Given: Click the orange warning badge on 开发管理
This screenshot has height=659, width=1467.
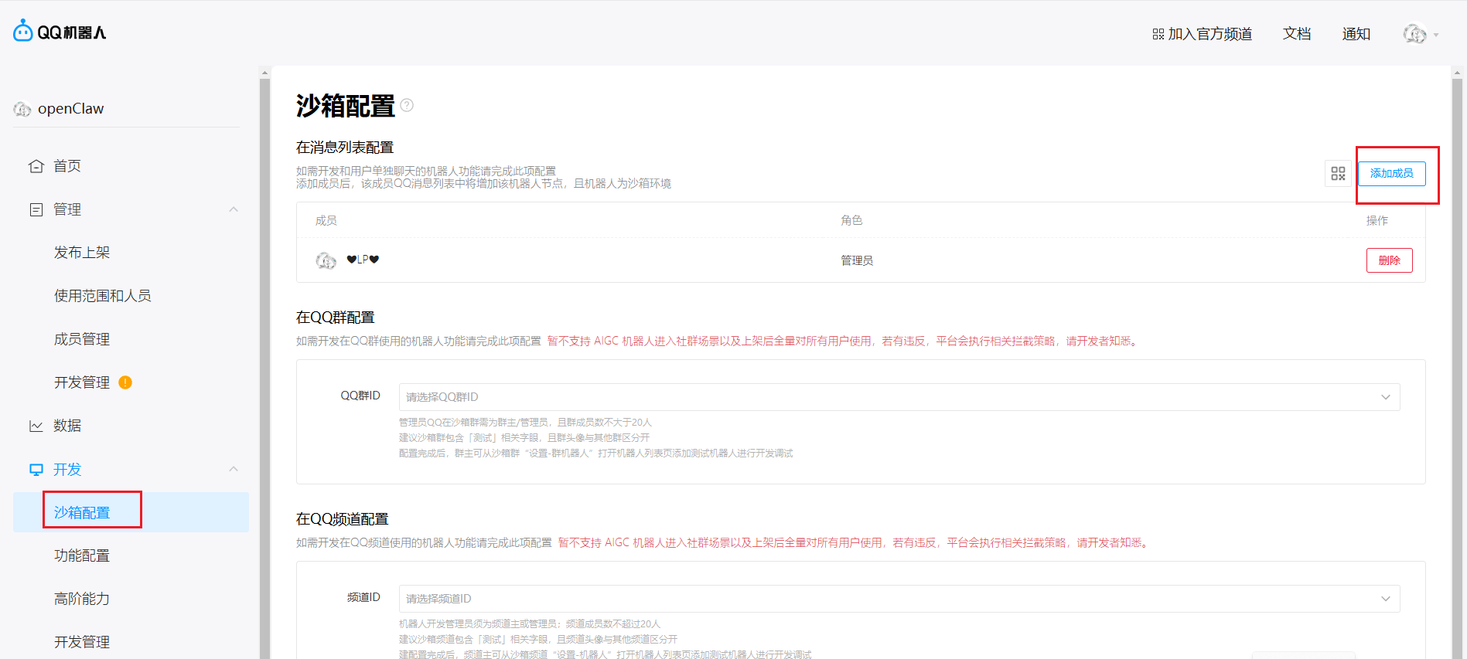Looking at the screenshot, I should tap(125, 382).
